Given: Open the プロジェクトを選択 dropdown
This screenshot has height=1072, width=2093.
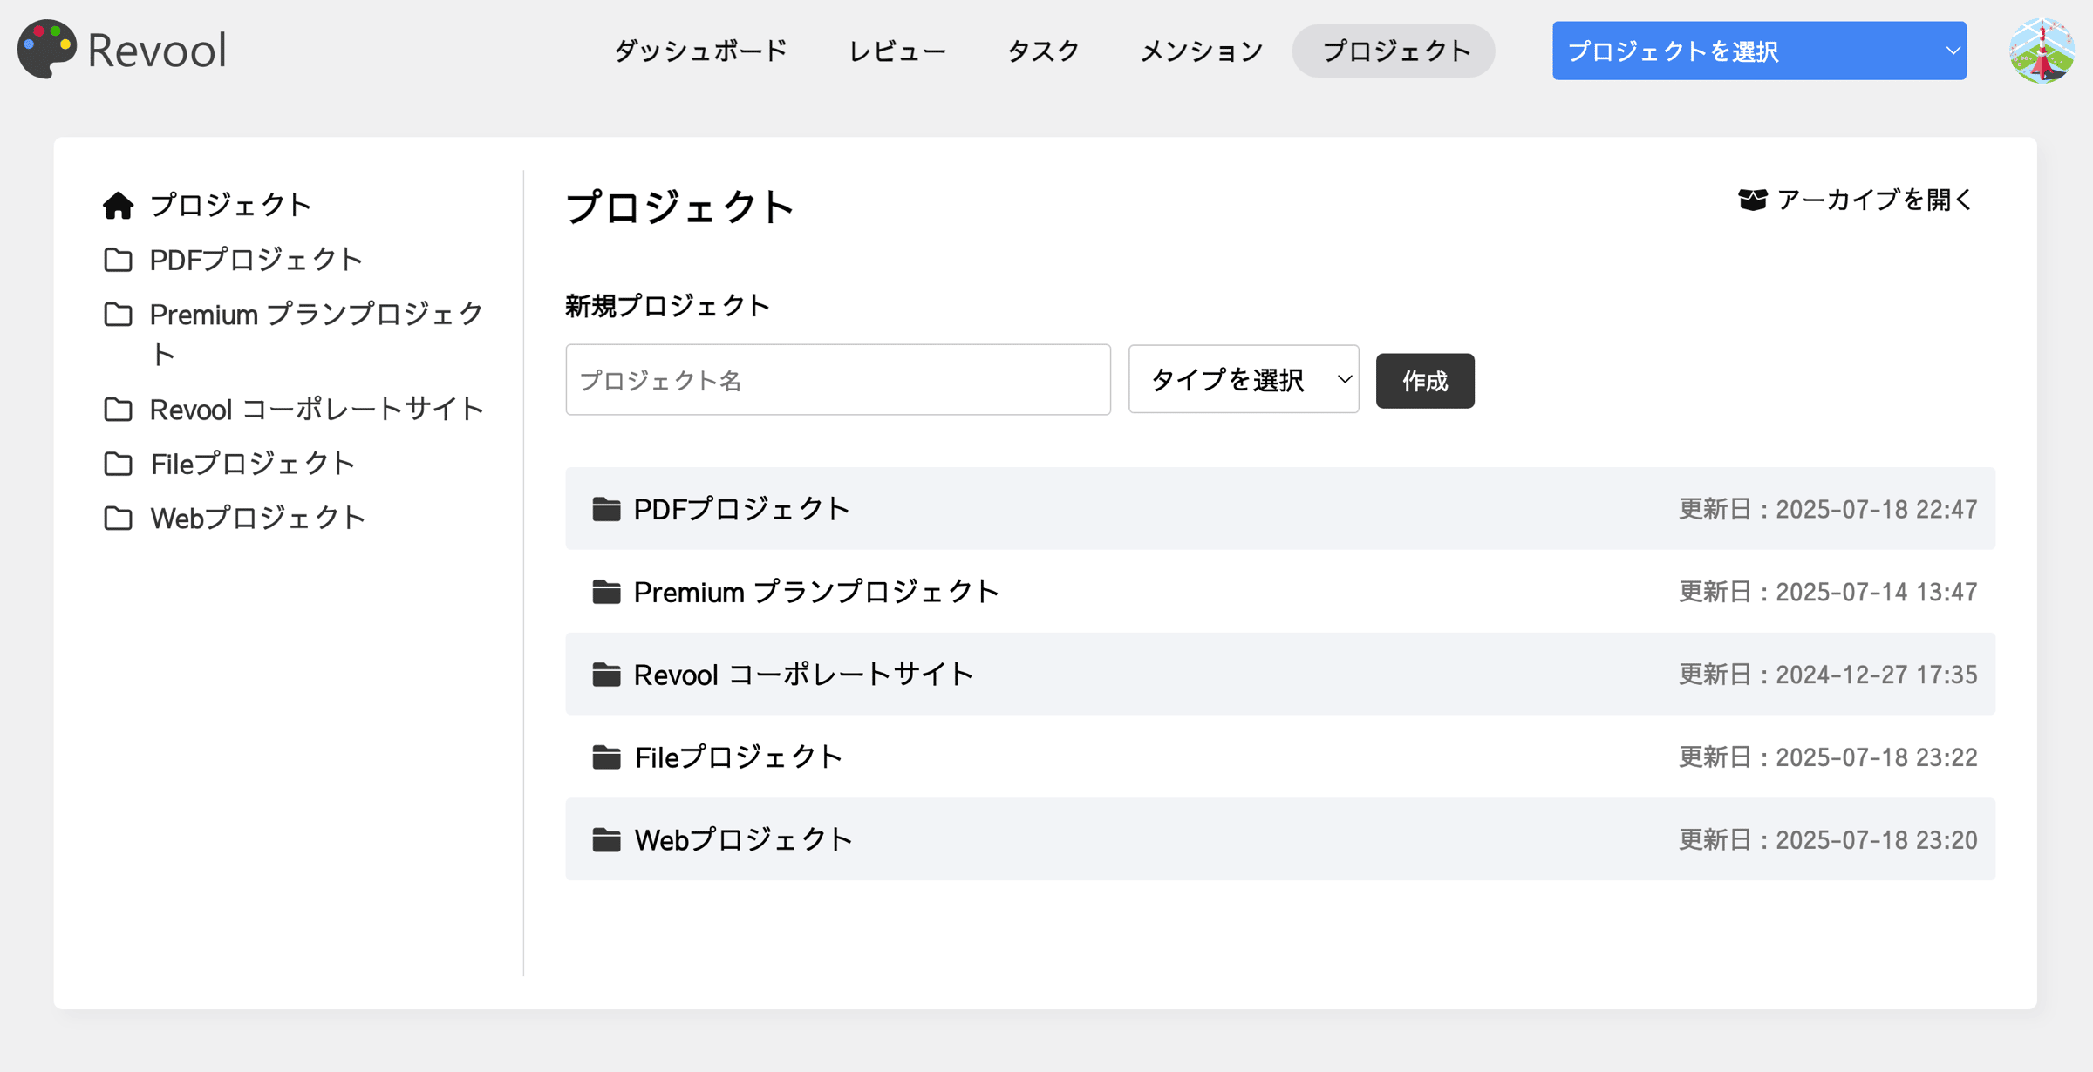Looking at the screenshot, I should pyautogui.click(x=1760, y=51).
